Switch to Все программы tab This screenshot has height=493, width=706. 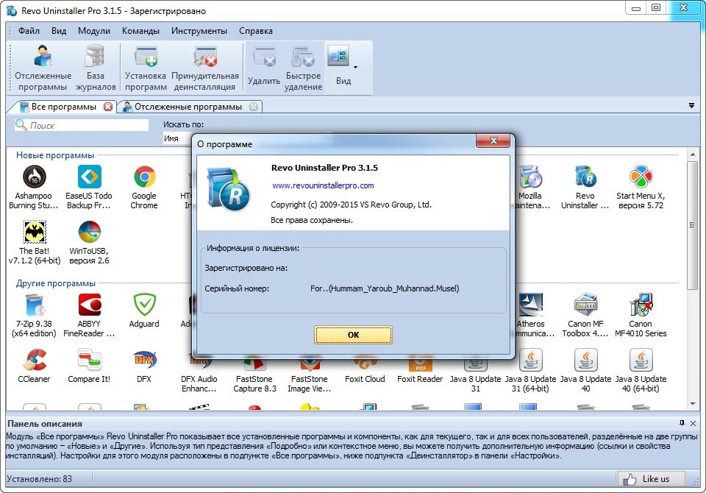(64, 107)
